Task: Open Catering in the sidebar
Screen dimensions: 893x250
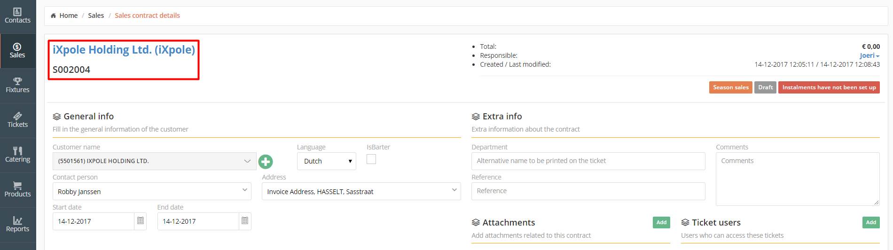Action: click(x=18, y=155)
